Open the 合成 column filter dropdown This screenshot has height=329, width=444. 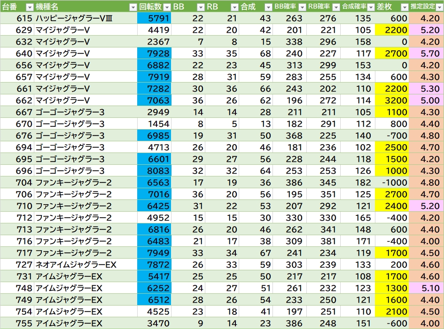[x=268, y=7]
